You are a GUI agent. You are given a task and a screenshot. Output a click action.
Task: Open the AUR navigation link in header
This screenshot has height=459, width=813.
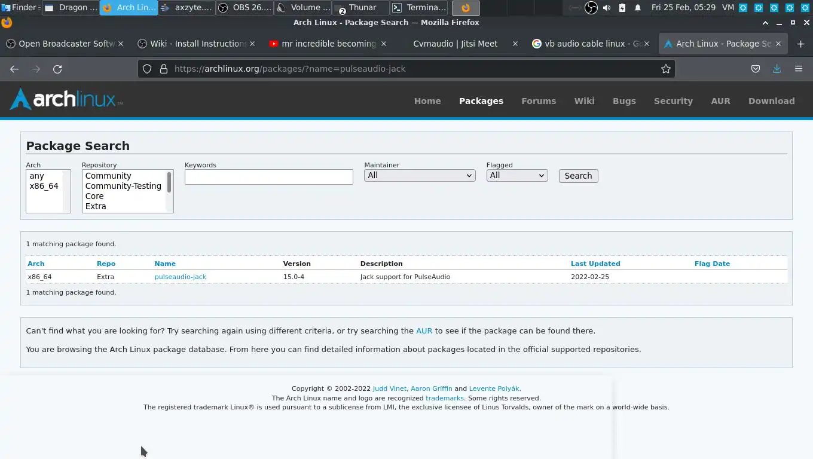coord(720,101)
